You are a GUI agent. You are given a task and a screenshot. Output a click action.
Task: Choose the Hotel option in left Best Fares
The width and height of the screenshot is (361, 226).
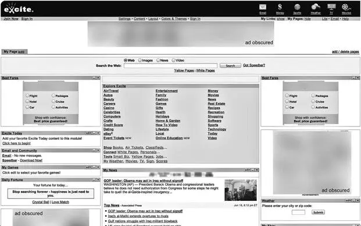pos(27,101)
